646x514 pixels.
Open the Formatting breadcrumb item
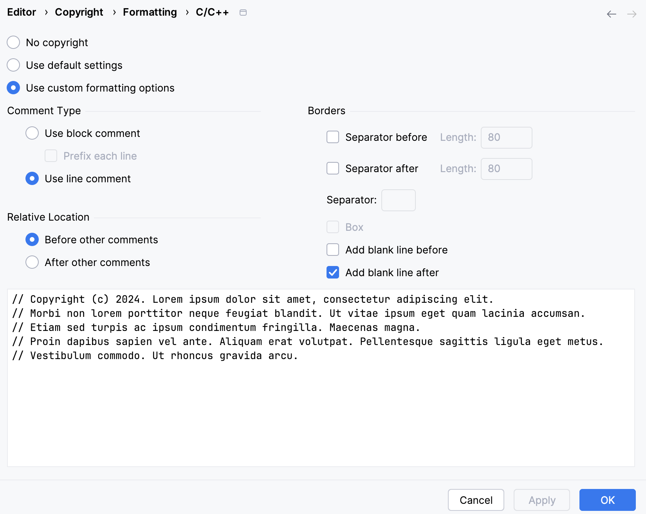click(150, 12)
